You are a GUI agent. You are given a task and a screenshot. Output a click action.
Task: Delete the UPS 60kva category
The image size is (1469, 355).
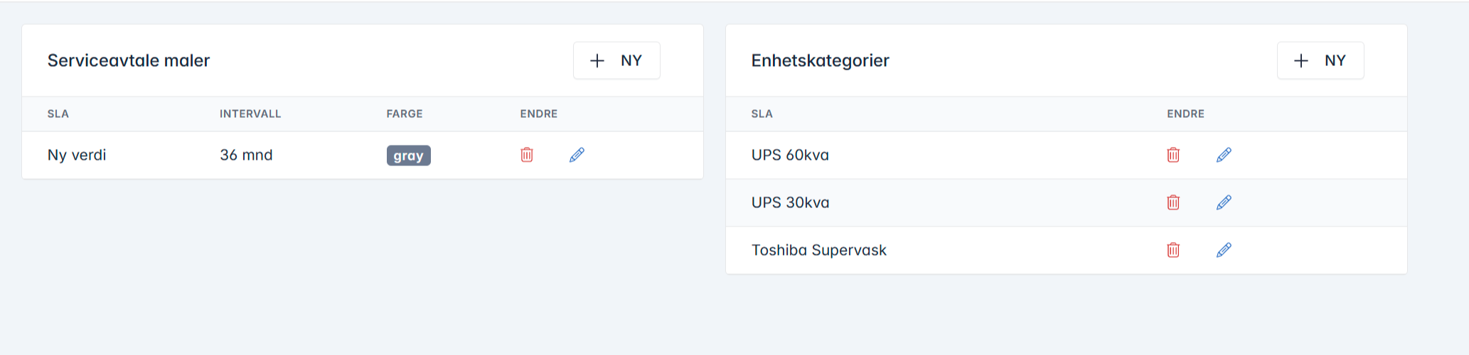tap(1173, 155)
